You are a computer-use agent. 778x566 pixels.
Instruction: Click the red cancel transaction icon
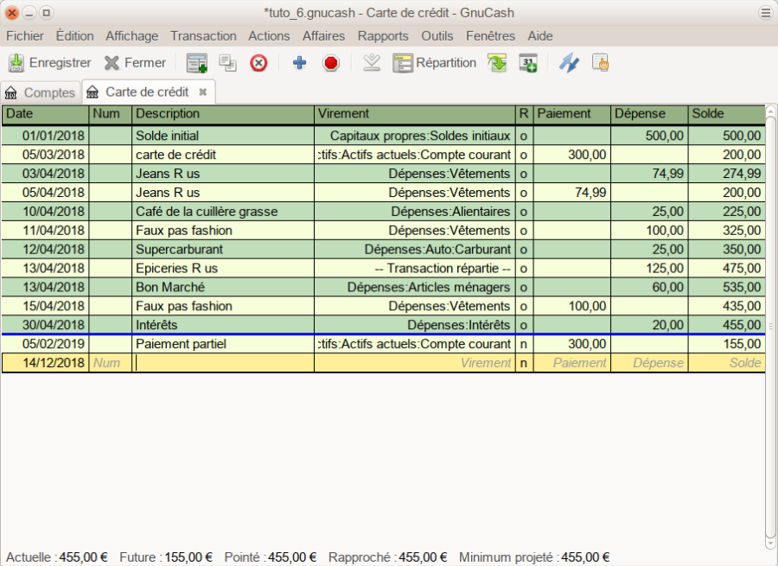point(330,63)
